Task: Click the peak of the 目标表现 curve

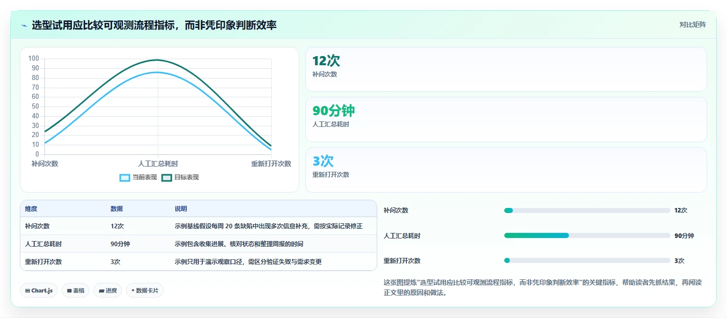Action: click(158, 60)
